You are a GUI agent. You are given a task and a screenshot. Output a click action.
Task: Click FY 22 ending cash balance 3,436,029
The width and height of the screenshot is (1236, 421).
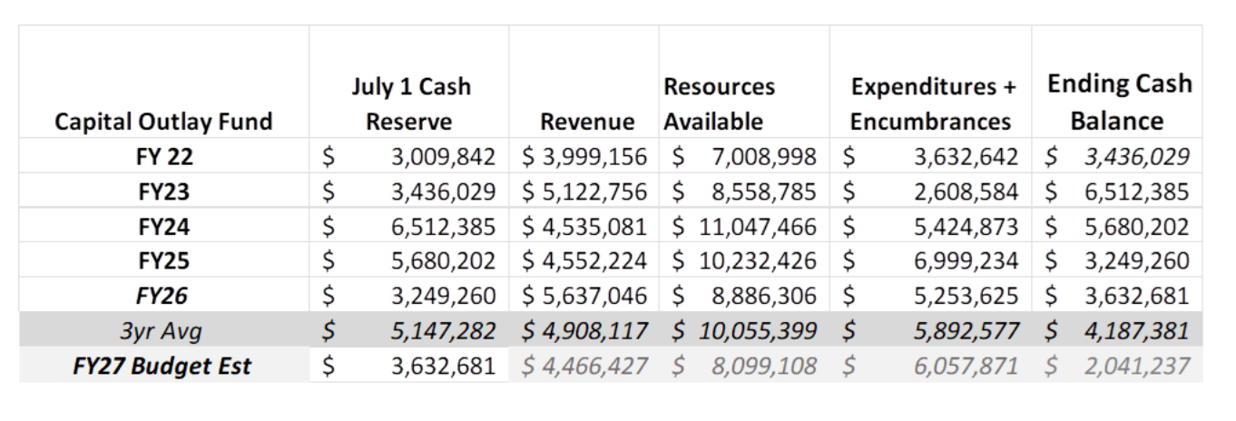point(1137,157)
